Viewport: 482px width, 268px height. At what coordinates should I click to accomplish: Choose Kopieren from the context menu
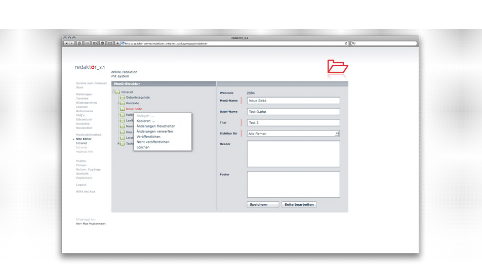coord(146,121)
